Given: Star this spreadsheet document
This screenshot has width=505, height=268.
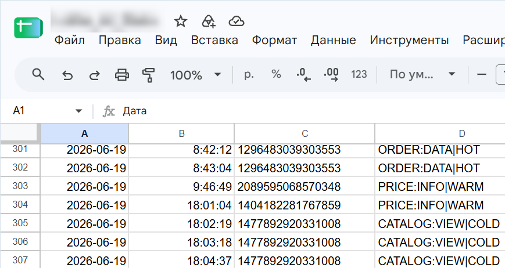Looking at the screenshot, I should [x=180, y=21].
